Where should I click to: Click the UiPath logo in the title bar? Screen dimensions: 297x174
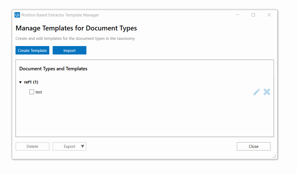click(x=17, y=15)
